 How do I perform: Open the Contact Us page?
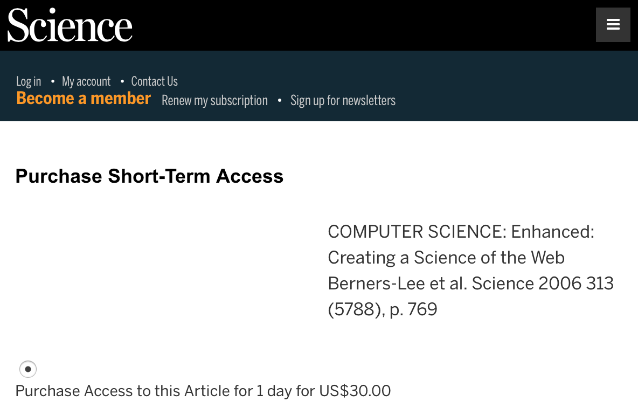click(154, 81)
